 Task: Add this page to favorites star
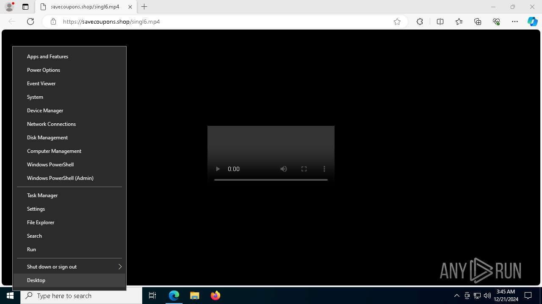point(397,22)
